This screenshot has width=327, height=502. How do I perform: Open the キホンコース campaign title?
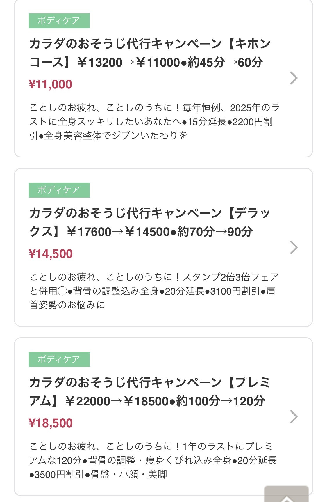pos(150,53)
